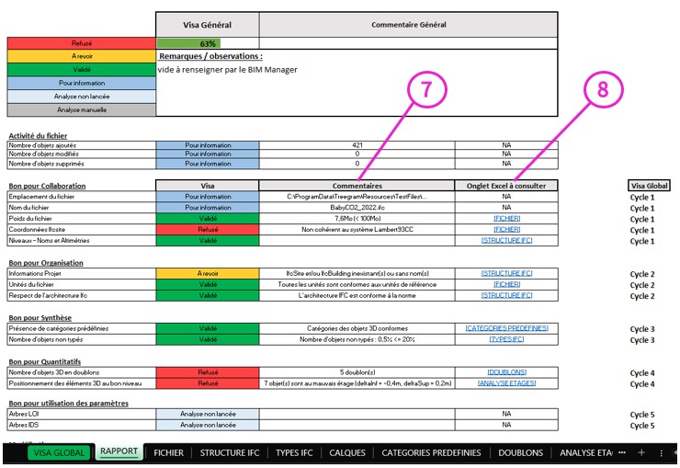This screenshot has height=468, width=680.
Task: Follow the [TYPES IFC] link
Action: coord(506,339)
